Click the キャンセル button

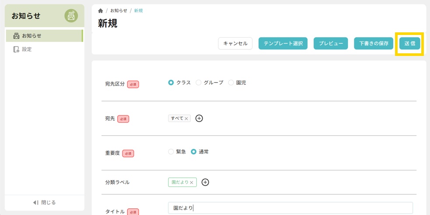[235, 43]
